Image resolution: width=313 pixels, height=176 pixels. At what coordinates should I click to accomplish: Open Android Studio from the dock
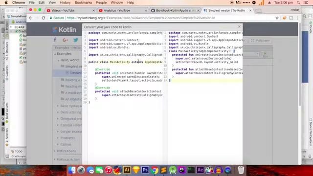coord(173,170)
